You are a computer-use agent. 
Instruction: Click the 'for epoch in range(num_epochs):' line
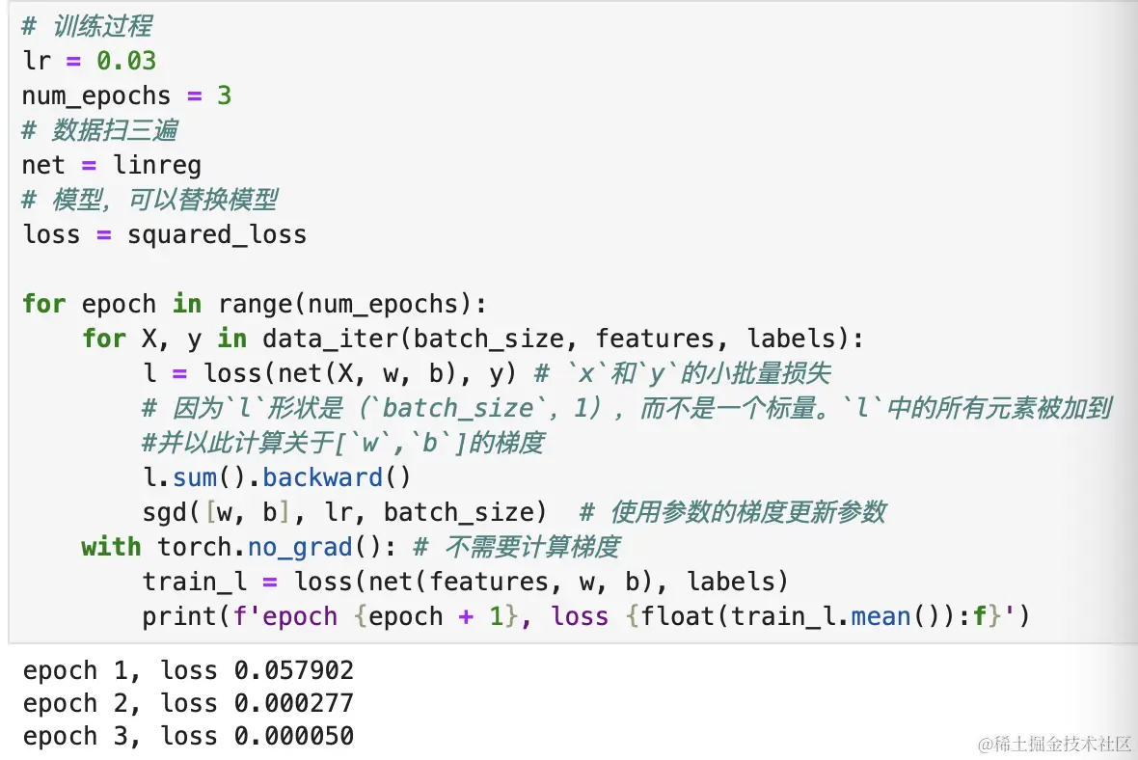coord(255,304)
